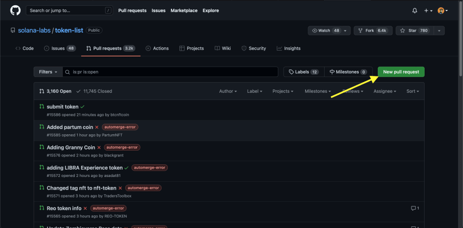Screen dimensions: 463x228
Task: Click the magnifier icon in the filter box
Action: tap(68, 72)
